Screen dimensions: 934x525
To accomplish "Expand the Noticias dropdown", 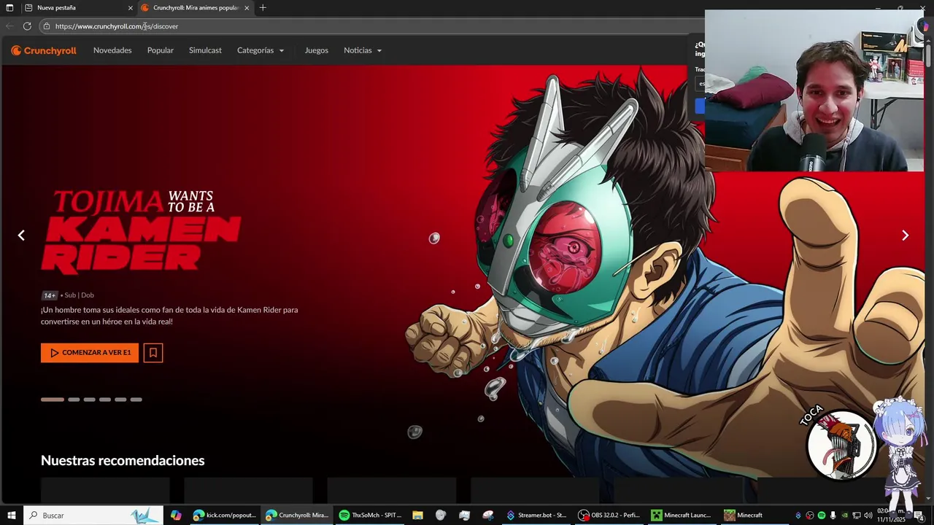I will point(363,50).
